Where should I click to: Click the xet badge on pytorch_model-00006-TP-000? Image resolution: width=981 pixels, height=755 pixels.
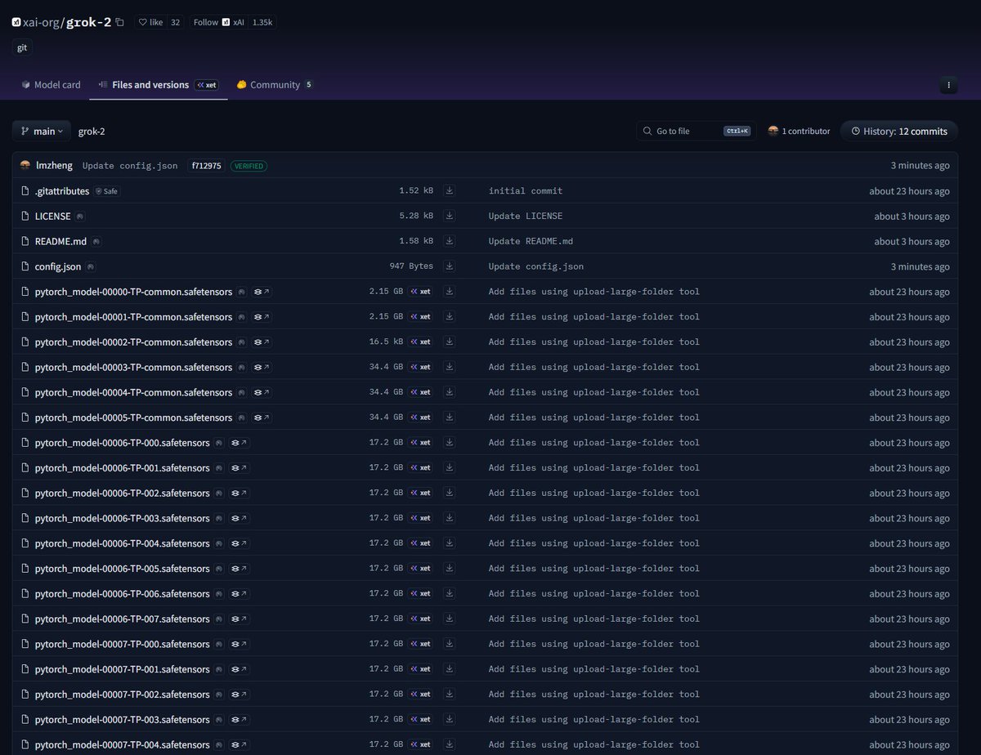pos(420,443)
